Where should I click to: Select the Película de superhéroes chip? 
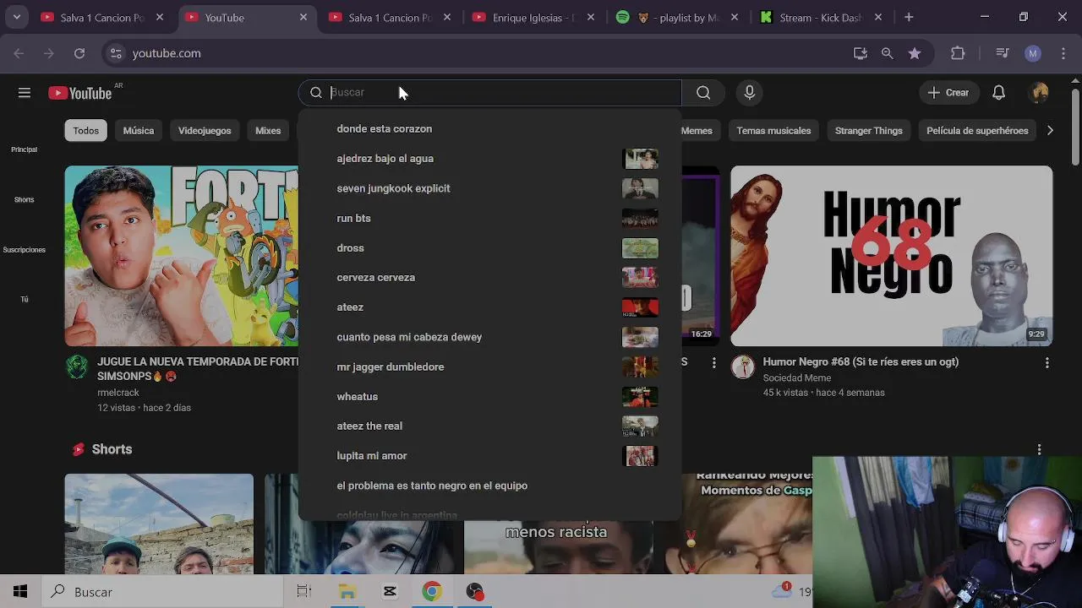tap(977, 131)
